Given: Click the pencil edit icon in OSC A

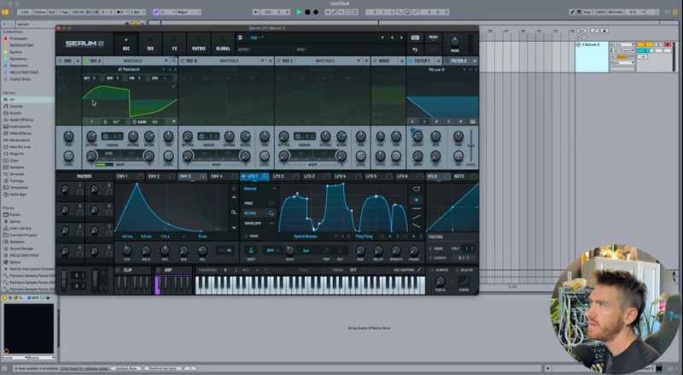Looking at the screenshot, I should 174,86.
